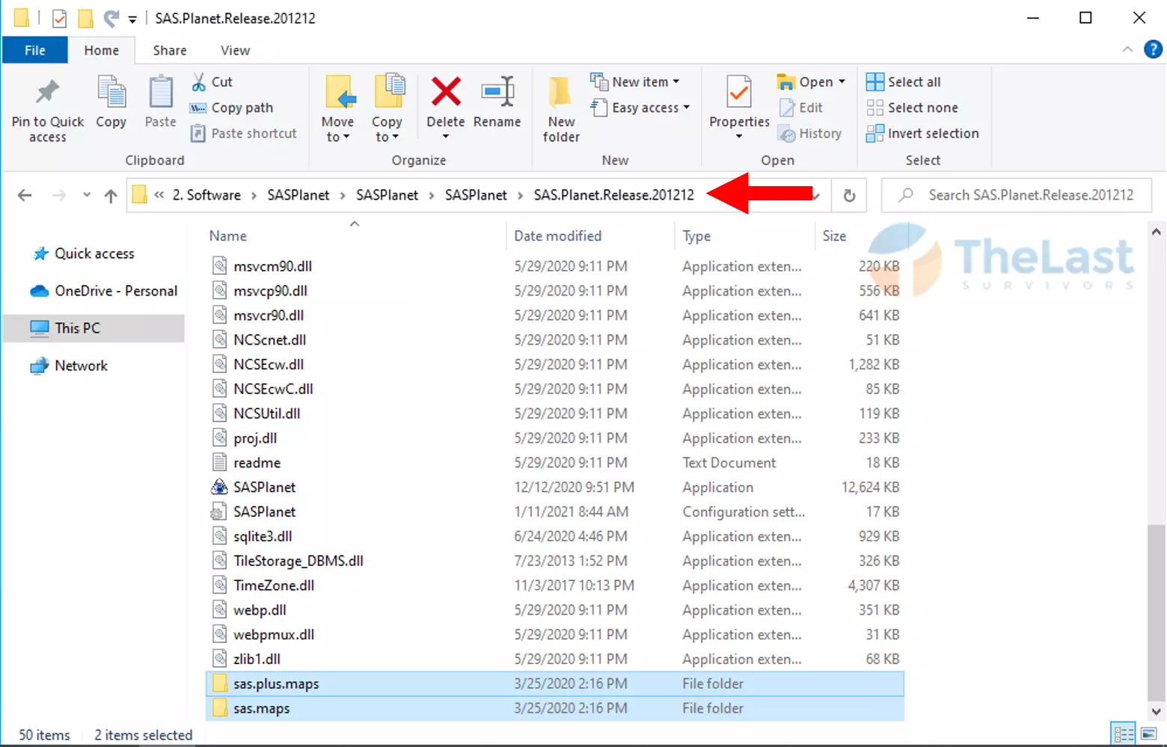Image resolution: width=1167 pixels, height=747 pixels.
Task: Switch to Details view icon in status bar
Action: point(1124,734)
